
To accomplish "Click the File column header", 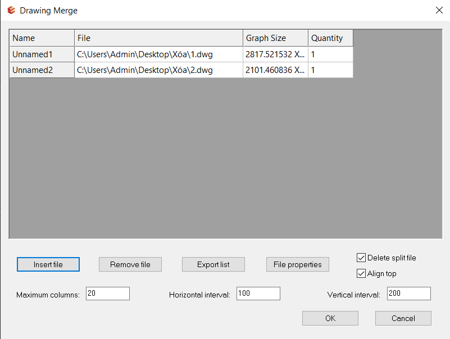I will [x=158, y=38].
